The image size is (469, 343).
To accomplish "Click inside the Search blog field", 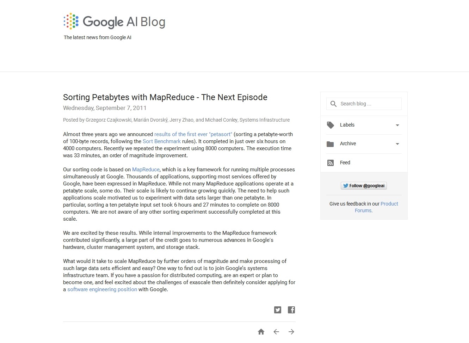I will [x=368, y=104].
